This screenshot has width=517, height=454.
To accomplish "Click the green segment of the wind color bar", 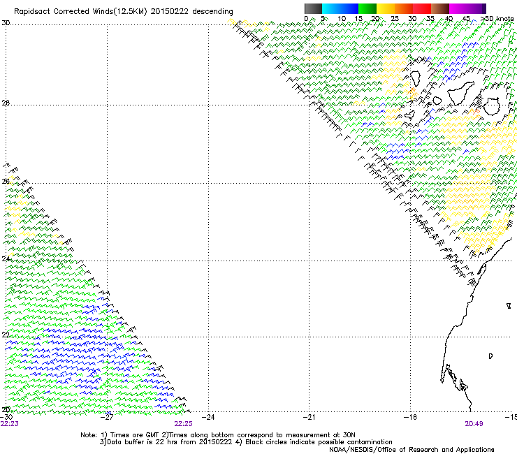I will [367, 8].
